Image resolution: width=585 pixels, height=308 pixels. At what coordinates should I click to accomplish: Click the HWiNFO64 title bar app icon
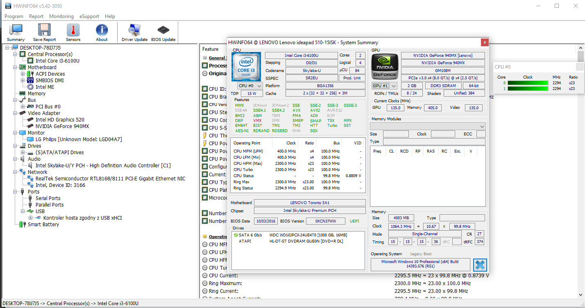[x=8, y=6]
